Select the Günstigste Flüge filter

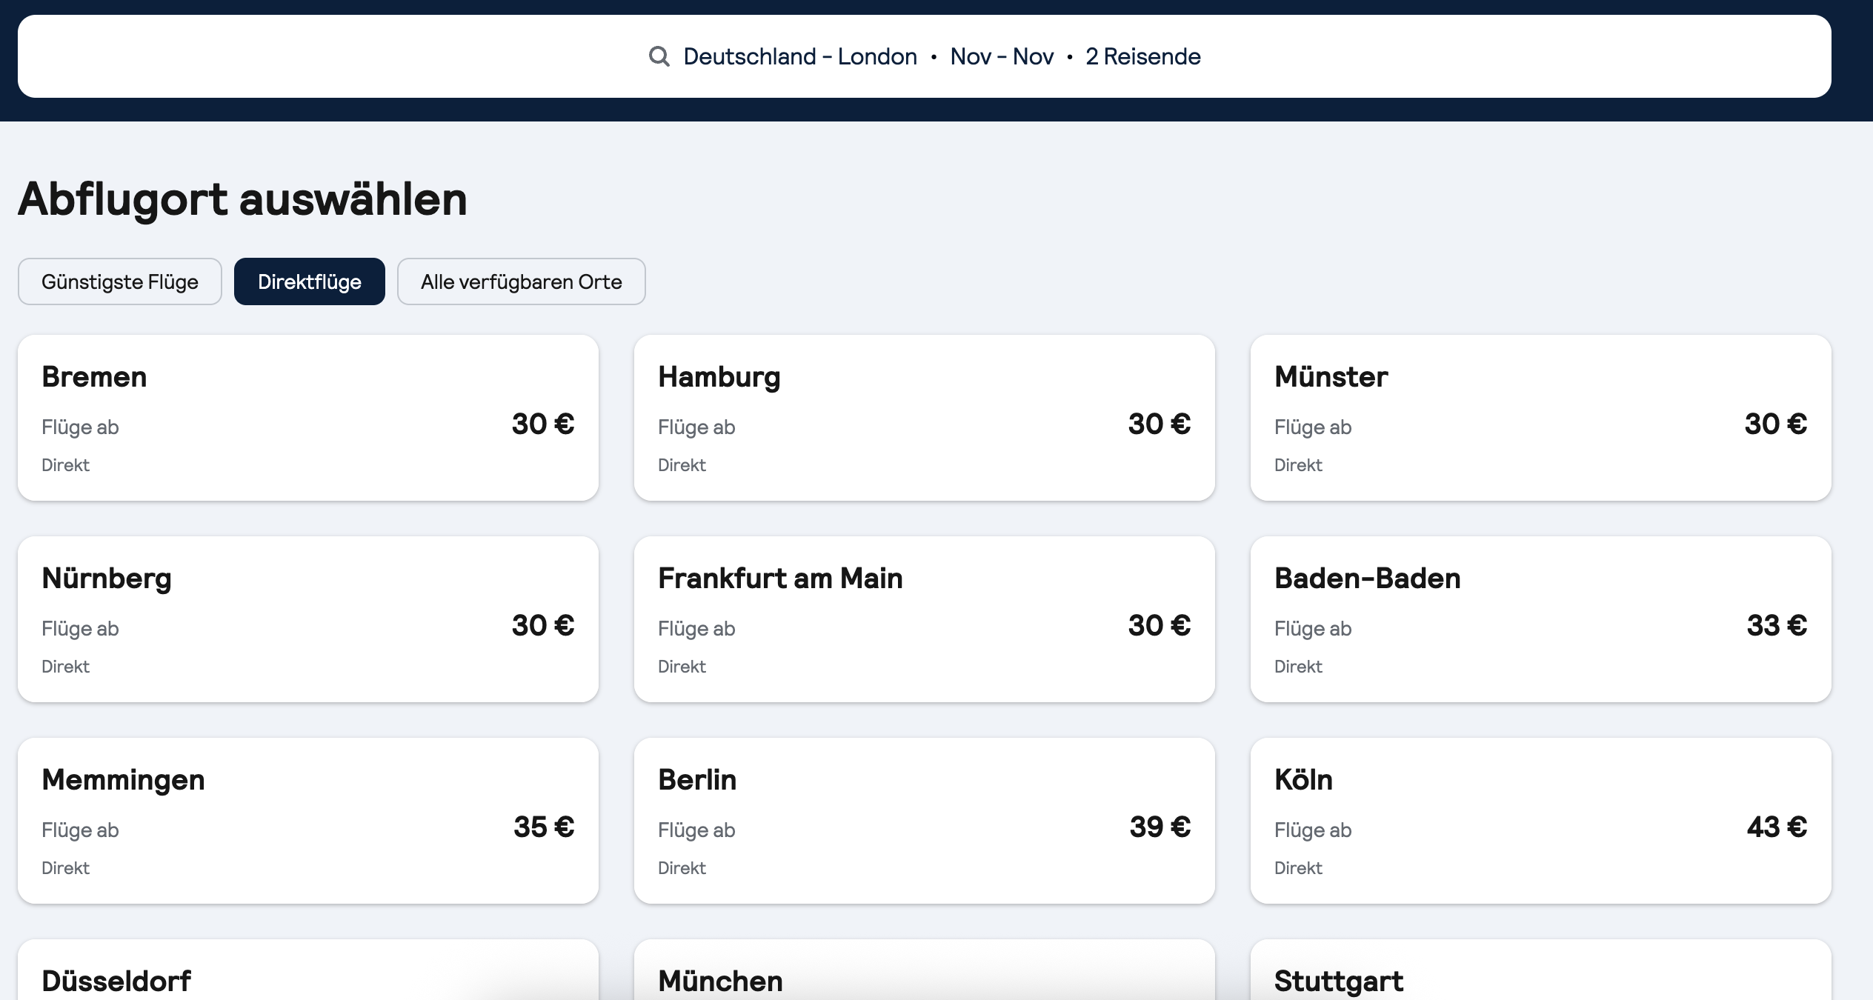120,281
